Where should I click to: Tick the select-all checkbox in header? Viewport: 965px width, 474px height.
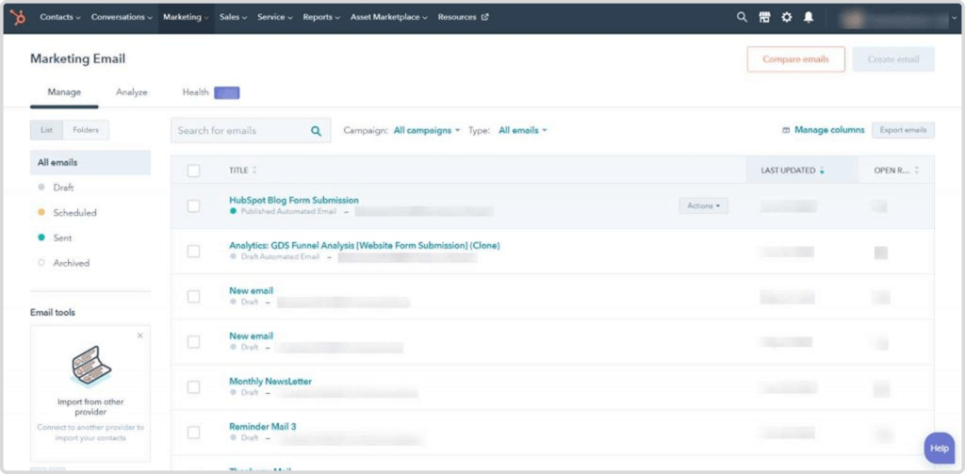(x=193, y=171)
